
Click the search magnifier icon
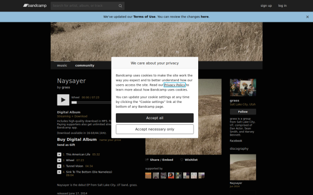120,6
